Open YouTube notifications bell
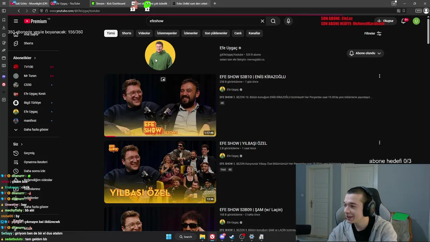The width and height of the screenshot is (430, 242). coord(403,21)
